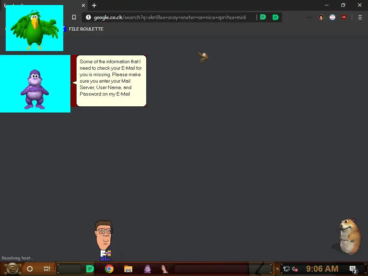Open Task View on the taskbar
Image resolution: width=368 pixels, height=276 pixels.
point(47,269)
